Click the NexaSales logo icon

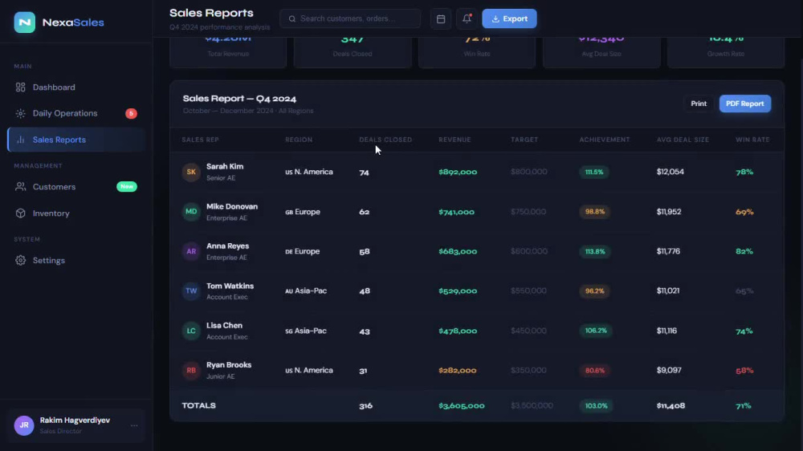coord(25,22)
